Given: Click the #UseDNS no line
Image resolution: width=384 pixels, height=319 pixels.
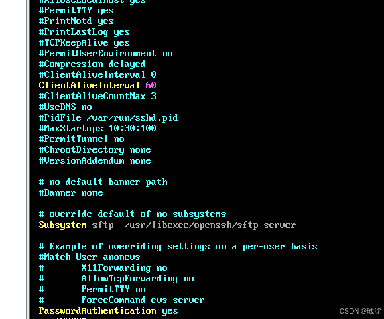Looking at the screenshot, I should click(x=66, y=107).
